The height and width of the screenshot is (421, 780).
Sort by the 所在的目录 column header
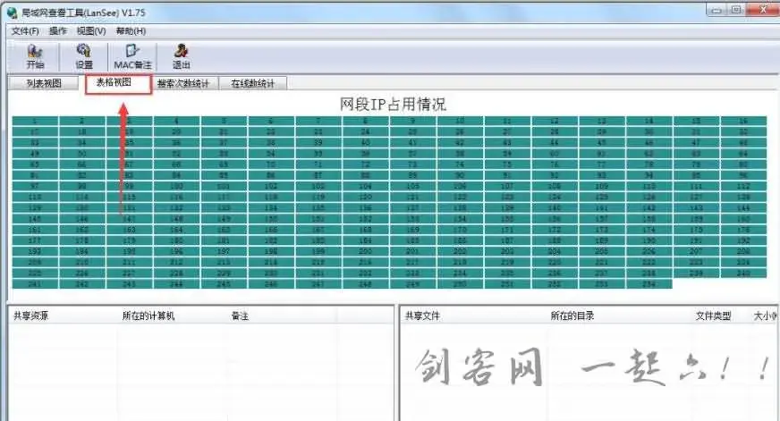[x=572, y=316]
